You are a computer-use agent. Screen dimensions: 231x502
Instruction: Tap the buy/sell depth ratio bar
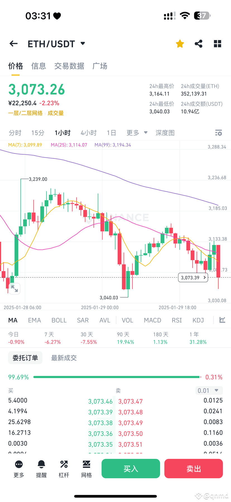(x=117, y=377)
